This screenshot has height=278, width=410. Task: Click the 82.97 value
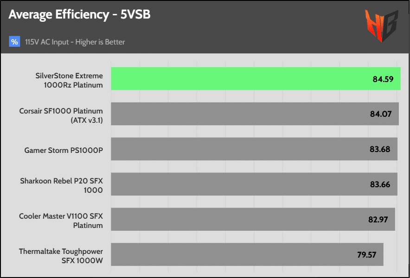pos(378,220)
